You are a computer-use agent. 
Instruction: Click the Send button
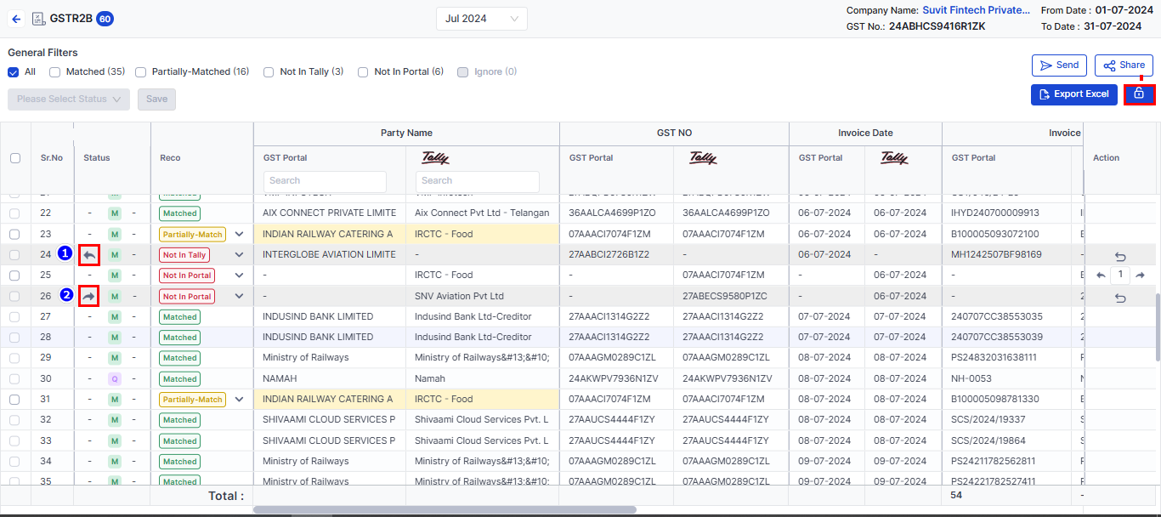coord(1059,65)
